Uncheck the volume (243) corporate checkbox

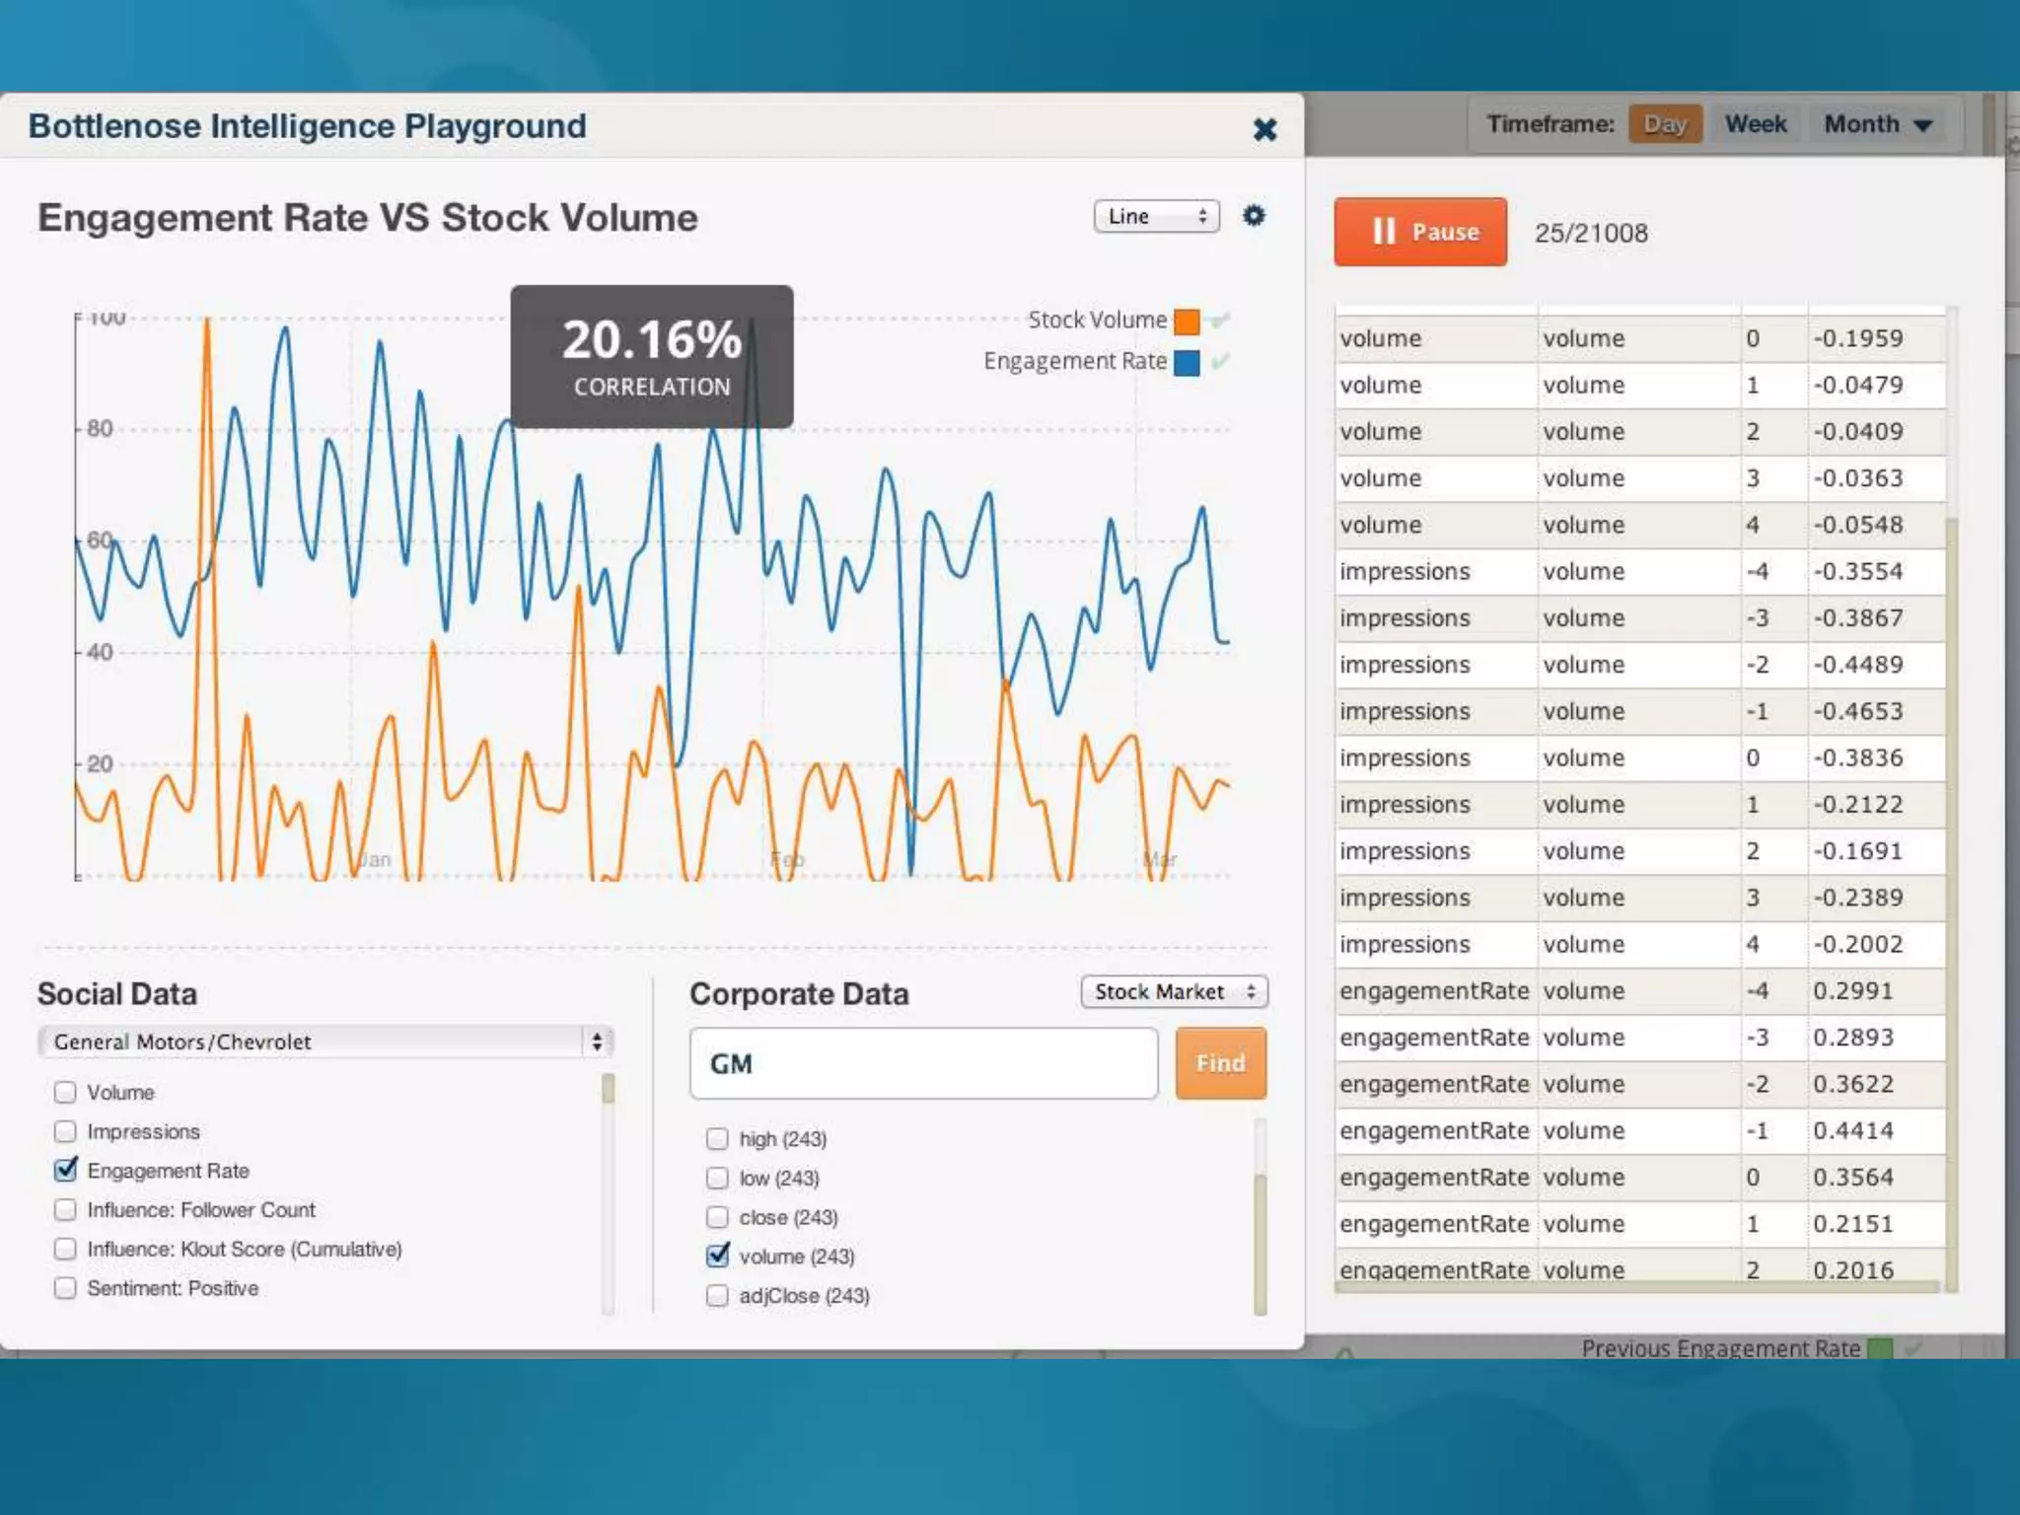click(718, 1256)
